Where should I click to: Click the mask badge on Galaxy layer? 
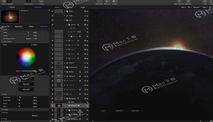(x=80, y=72)
